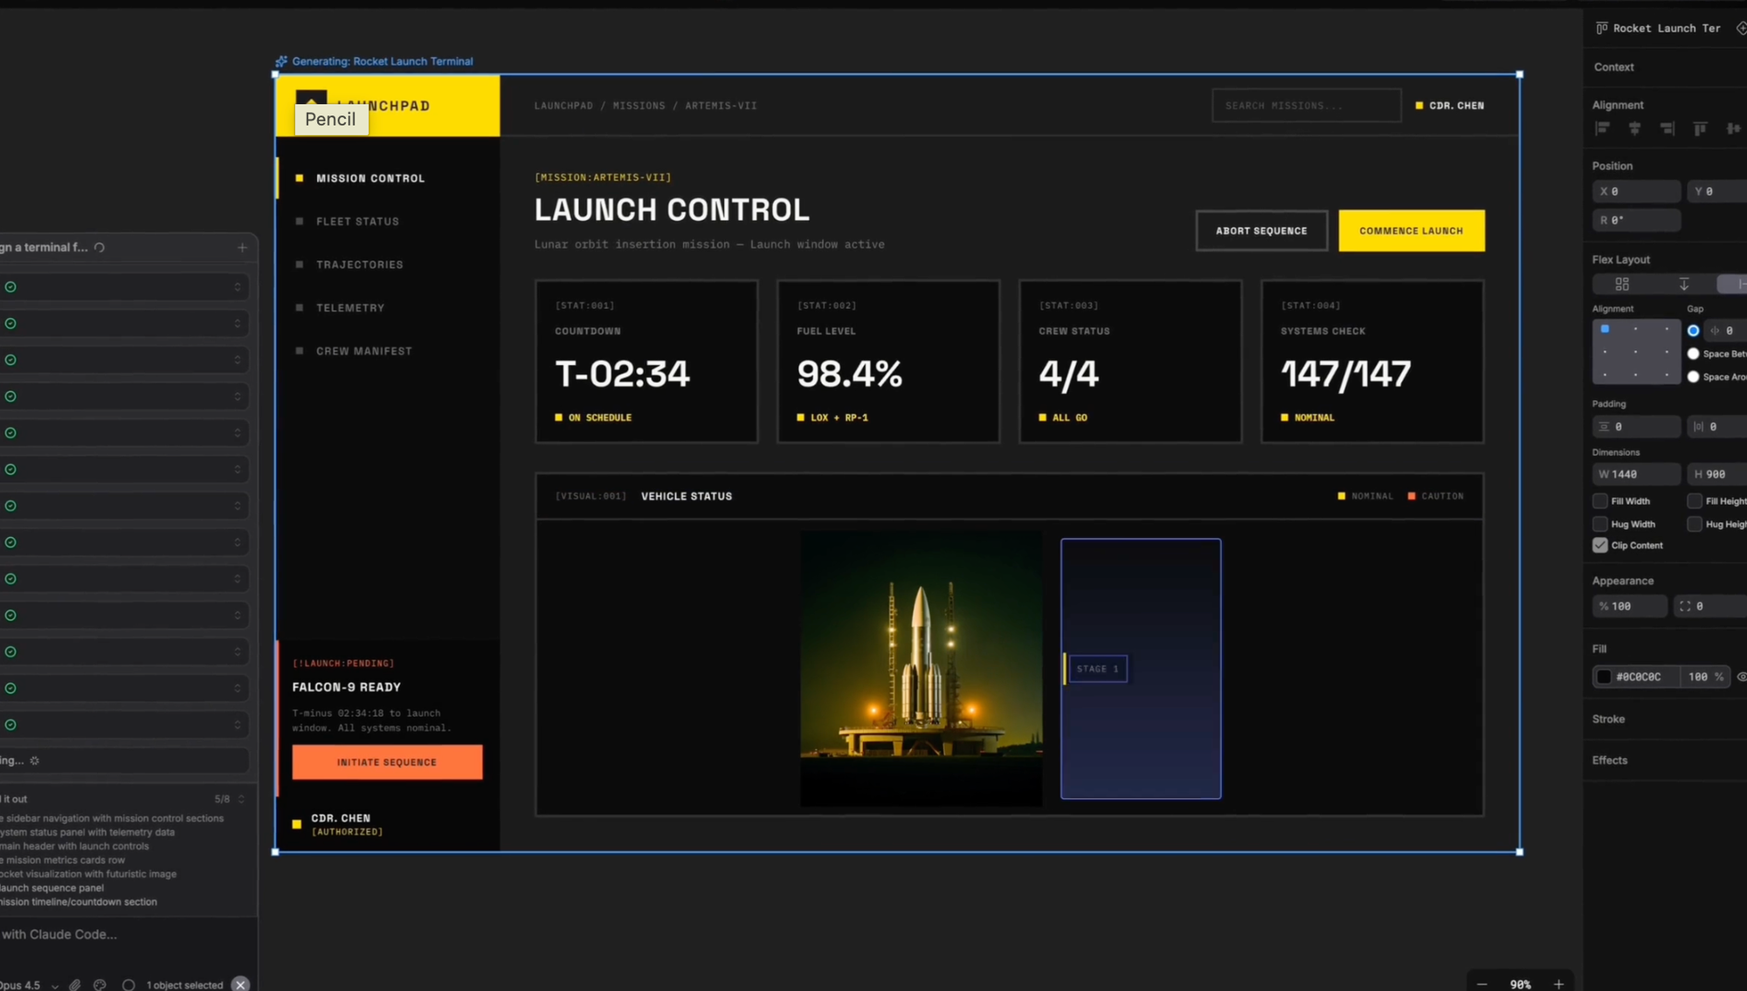Viewport: 1747px width, 991px height.
Task: Click the align right icon
Action: pos(1668,128)
